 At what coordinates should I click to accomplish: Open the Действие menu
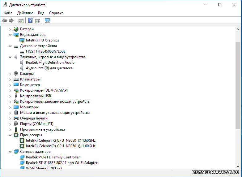[25, 13]
